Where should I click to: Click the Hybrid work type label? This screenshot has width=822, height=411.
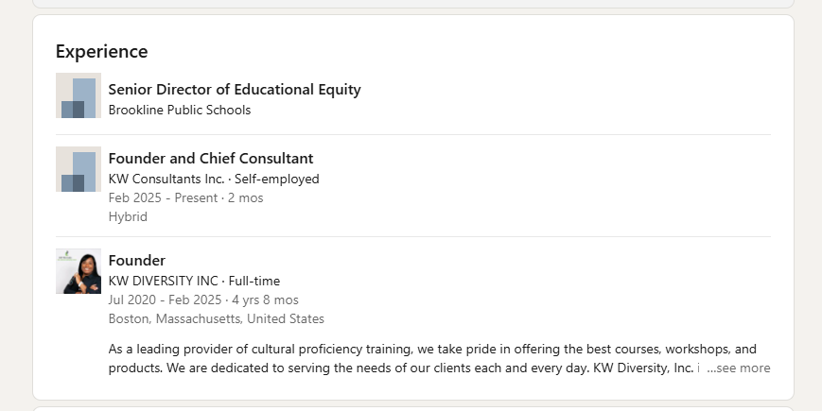pos(128,216)
